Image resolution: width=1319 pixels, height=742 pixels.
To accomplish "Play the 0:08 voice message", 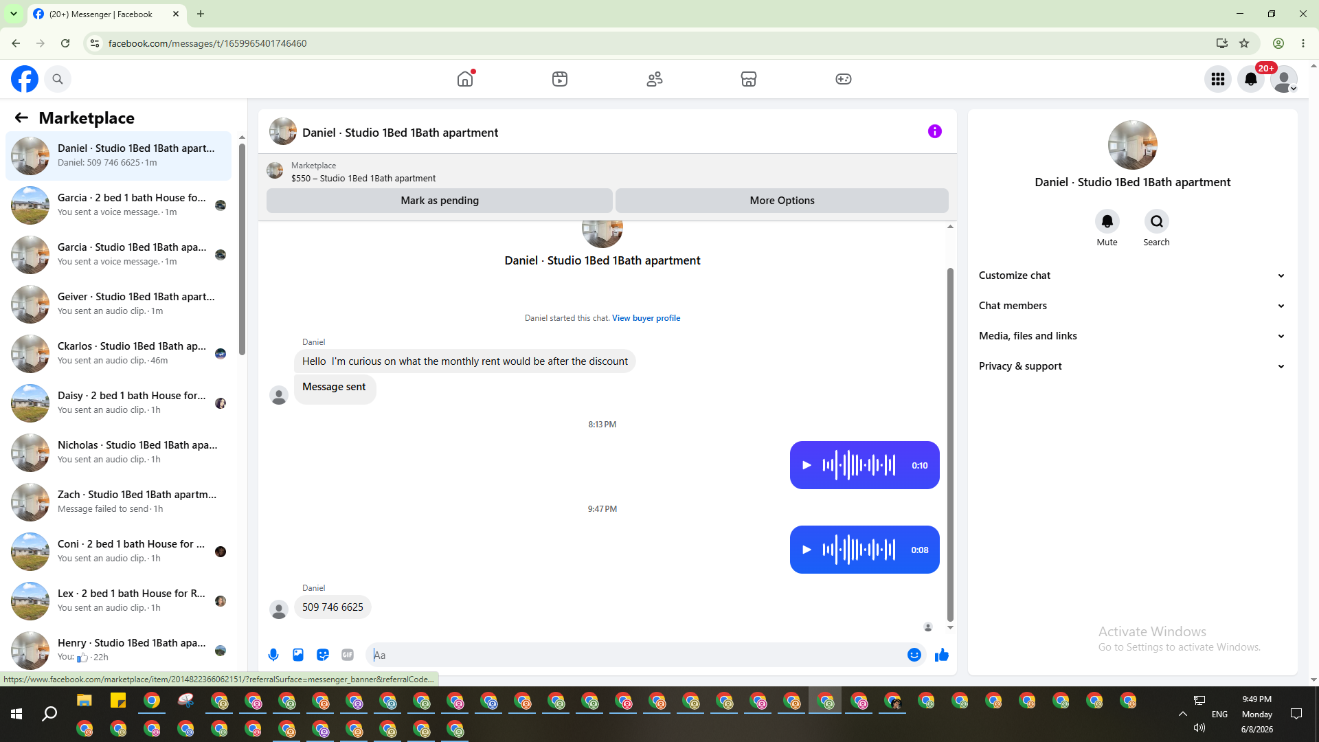I will [807, 550].
